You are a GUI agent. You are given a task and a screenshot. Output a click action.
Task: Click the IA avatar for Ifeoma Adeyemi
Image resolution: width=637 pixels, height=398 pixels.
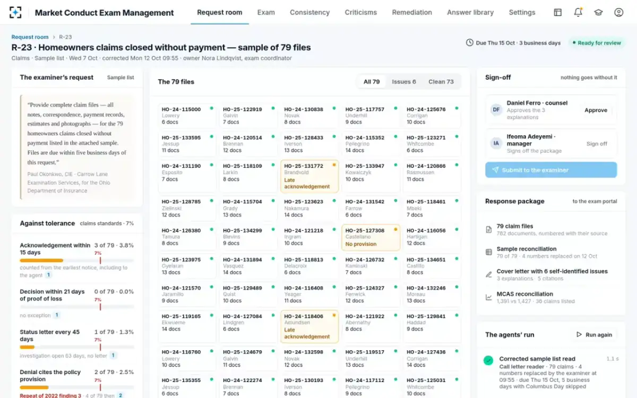[496, 143]
